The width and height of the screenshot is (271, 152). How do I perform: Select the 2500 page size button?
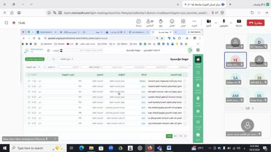tap(169, 136)
